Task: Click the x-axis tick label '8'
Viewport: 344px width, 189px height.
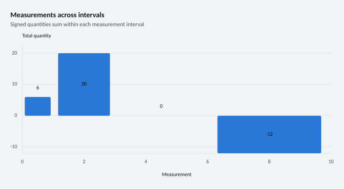Action: 269,162
